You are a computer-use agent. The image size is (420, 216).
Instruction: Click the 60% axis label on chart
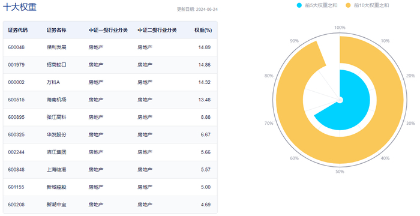coord(294,158)
